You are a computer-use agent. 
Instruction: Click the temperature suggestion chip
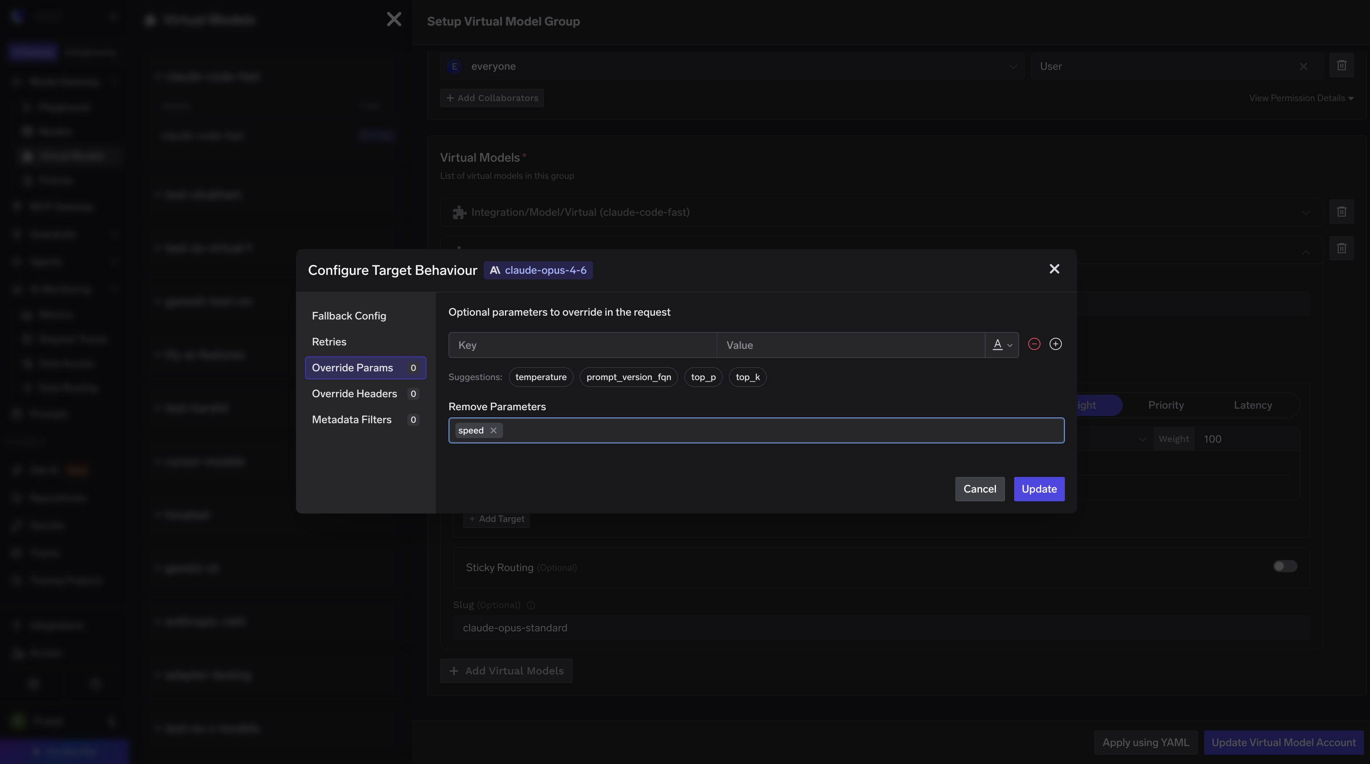click(541, 376)
